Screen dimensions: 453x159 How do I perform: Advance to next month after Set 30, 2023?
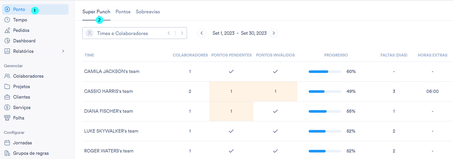(x=274, y=33)
